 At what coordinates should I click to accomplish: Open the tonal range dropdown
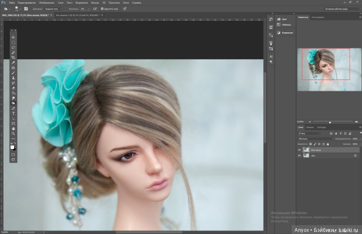pos(53,9)
